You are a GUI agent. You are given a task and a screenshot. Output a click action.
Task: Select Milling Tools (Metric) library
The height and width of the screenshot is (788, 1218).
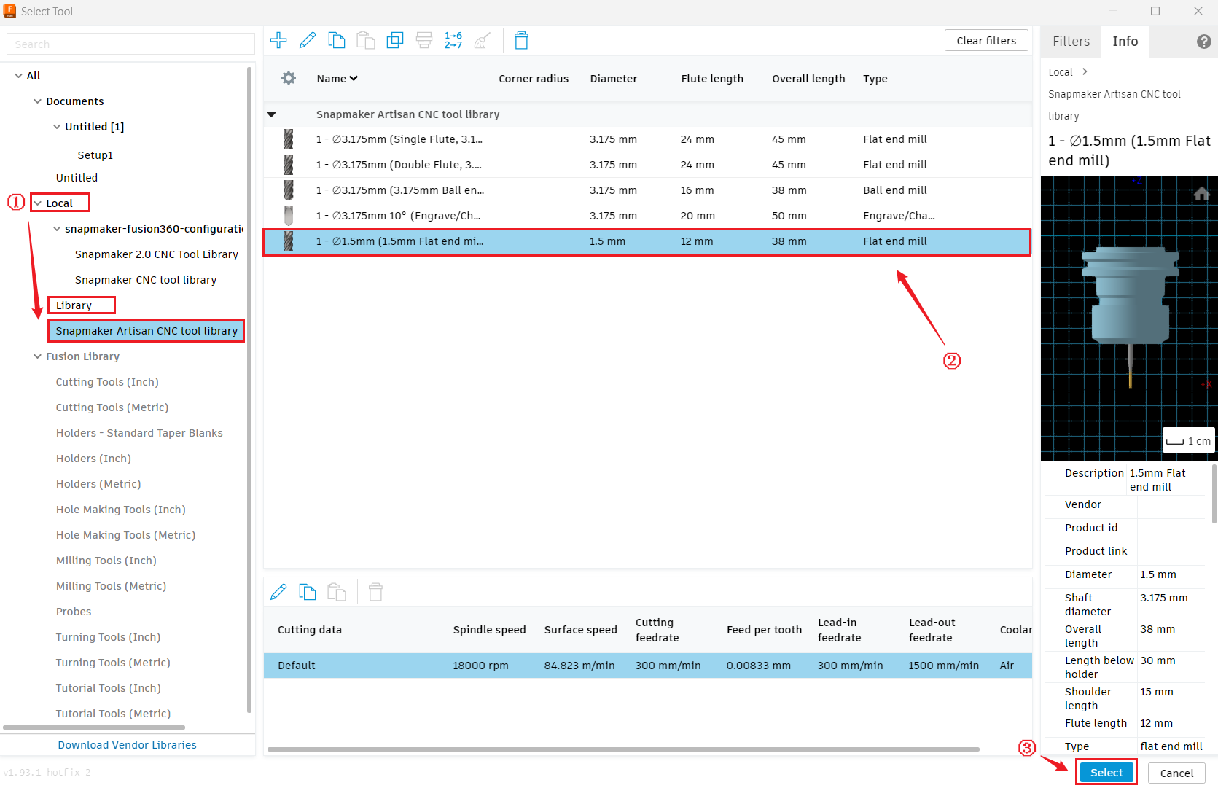point(111,586)
